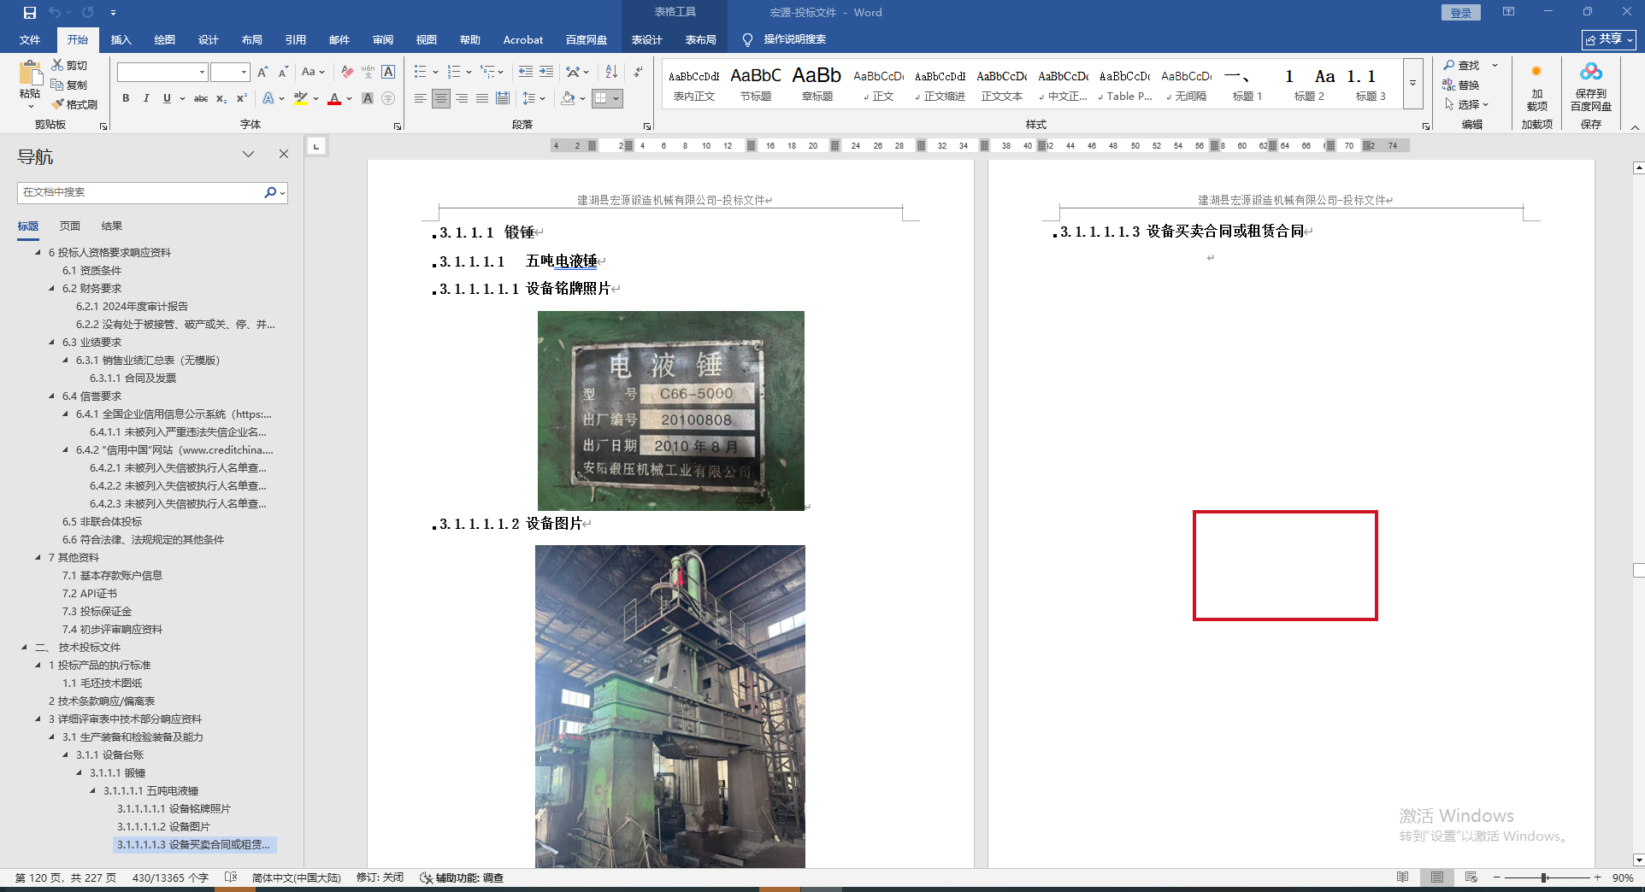Click the 登录 (Sign in) button
The height and width of the screenshot is (892, 1645).
1460,13
